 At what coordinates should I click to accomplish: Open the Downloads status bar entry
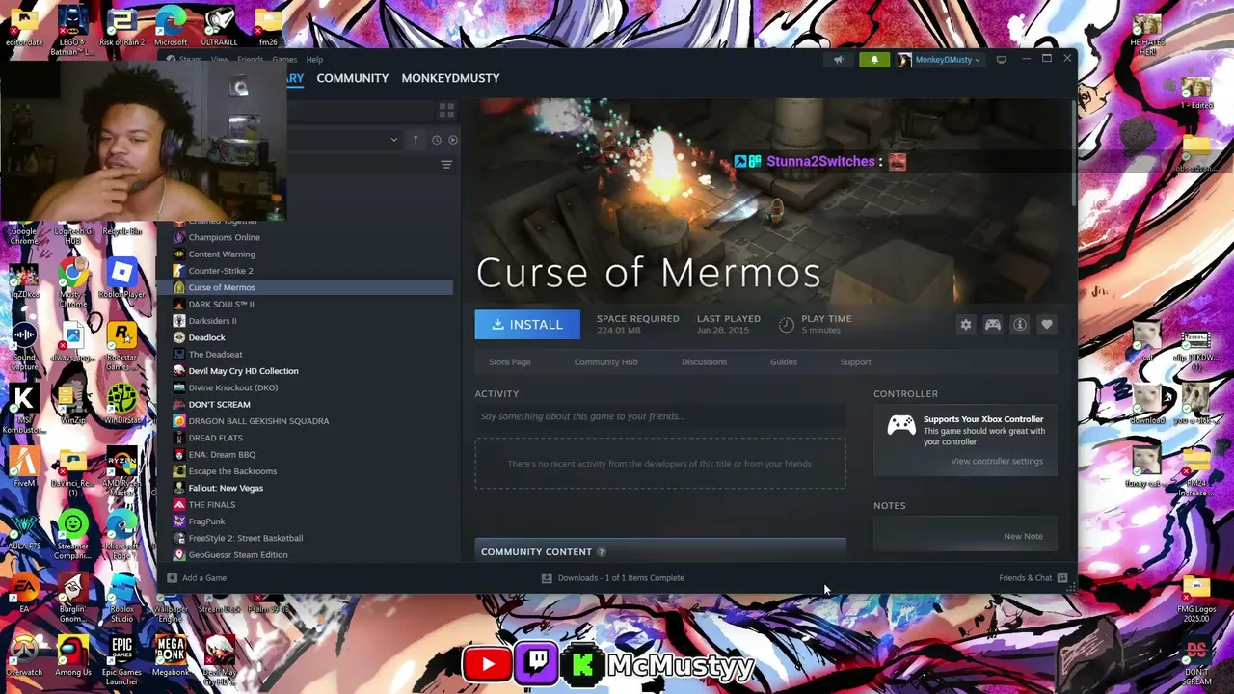click(x=613, y=578)
